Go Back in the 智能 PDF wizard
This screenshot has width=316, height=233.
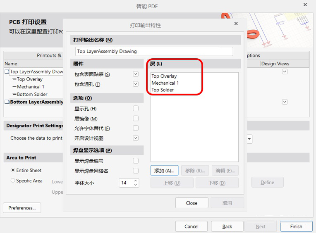tap(227, 226)
